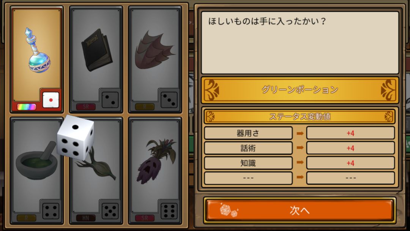The width and height of the screenshot is (410, 231).
Task: Click the orange 次へ next button
Action: coord(300,210)
